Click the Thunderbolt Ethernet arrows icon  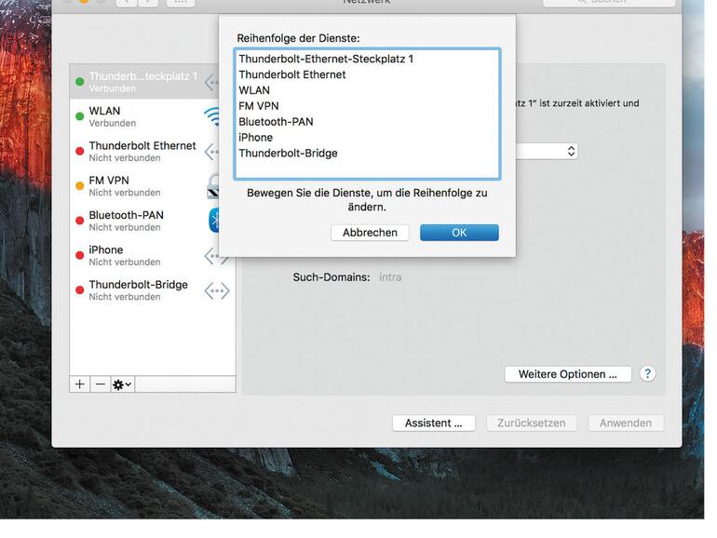click(211, 152)
